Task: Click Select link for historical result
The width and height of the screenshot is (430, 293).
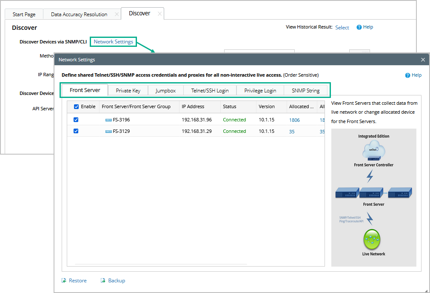Action: pyautogui.click(x=342, y=27)
